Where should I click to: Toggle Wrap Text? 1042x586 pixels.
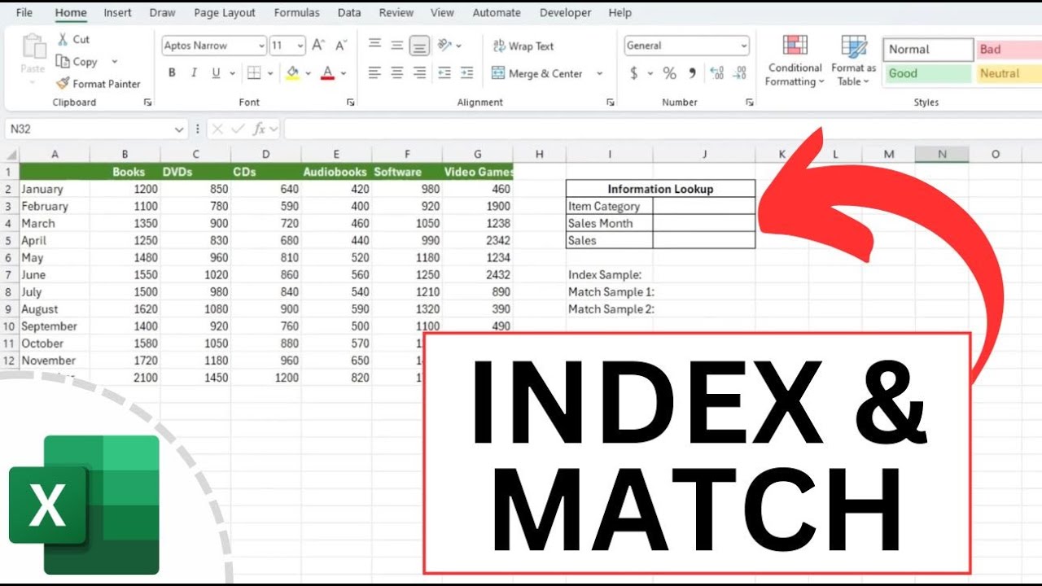tap(523, 46)
